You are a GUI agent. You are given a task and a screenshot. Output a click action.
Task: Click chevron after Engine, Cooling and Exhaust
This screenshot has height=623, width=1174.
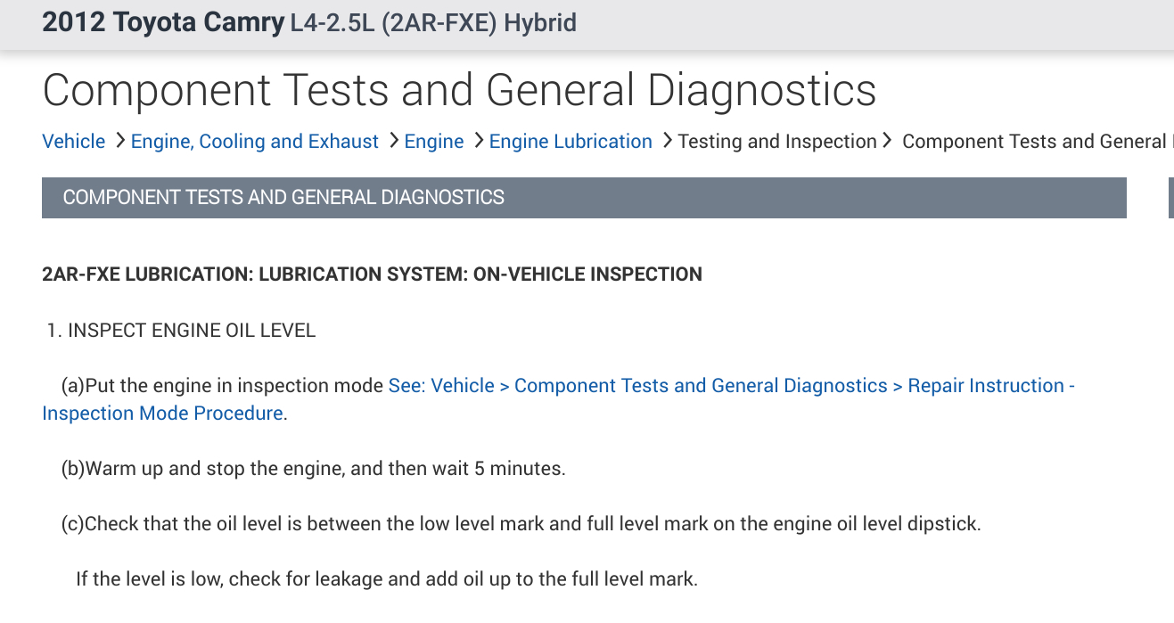[392, 141]
